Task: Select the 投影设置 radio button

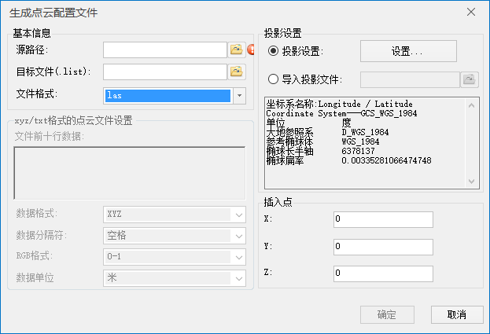Action: point(274,51)
